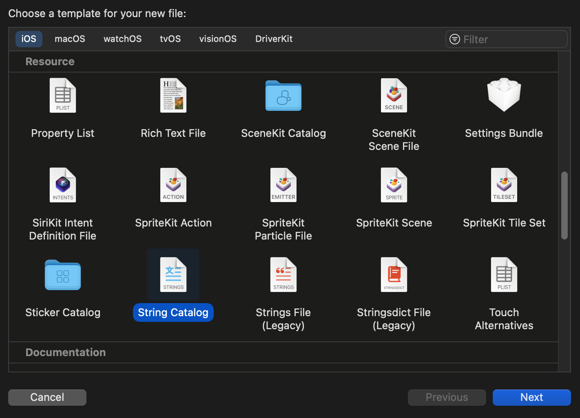Click the Next button

[x=532, y=397]
